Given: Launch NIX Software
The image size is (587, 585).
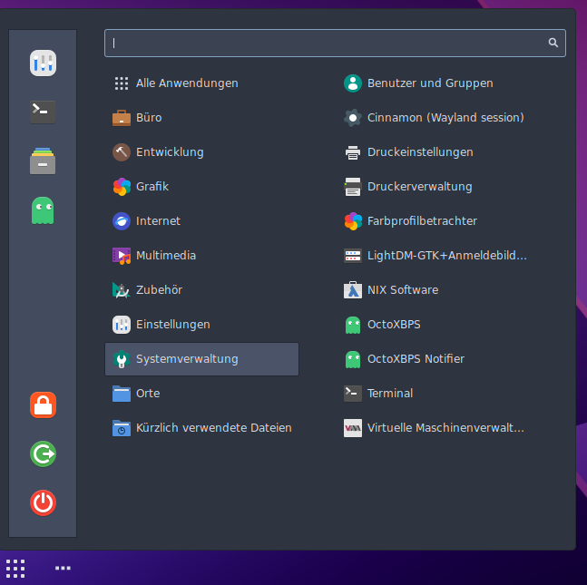Looking at the screenshot, I should pyautogui.click(x=402, y=290).
